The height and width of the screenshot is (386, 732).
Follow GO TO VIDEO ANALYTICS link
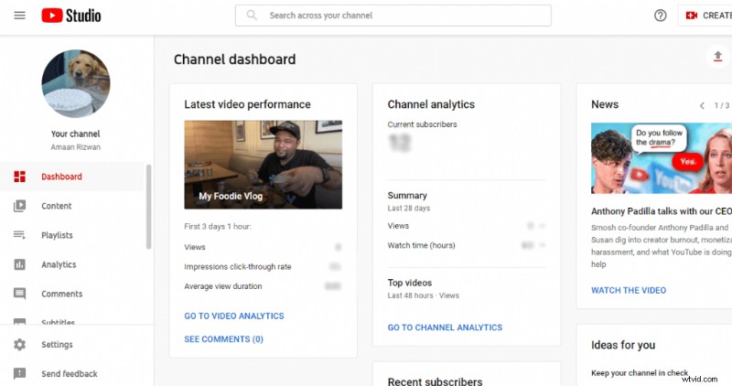234,316
